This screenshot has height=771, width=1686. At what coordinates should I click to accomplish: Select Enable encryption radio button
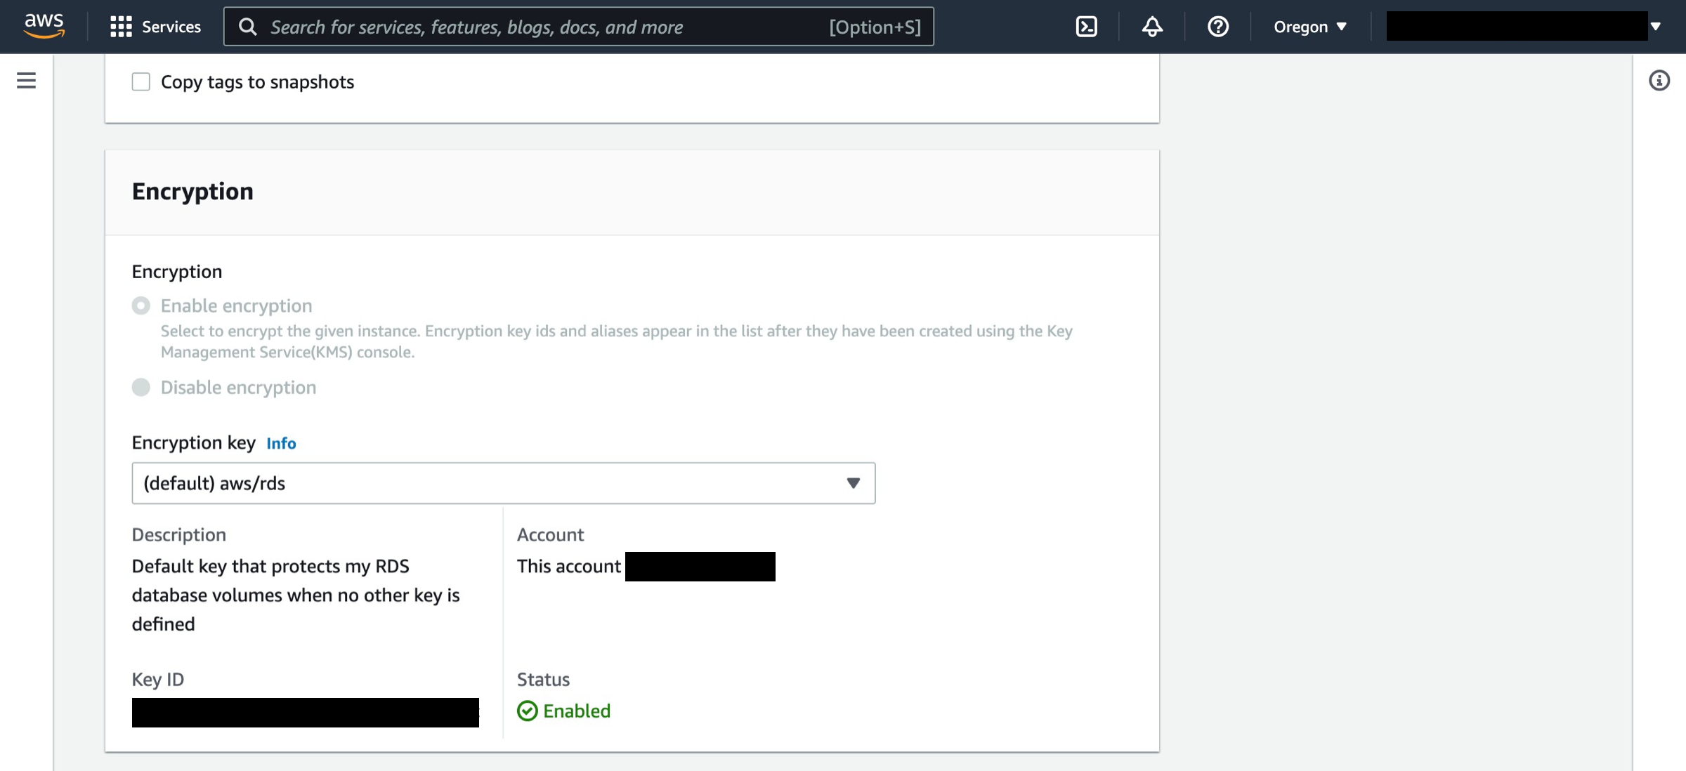pyautogui.click(x=141, y=305)
